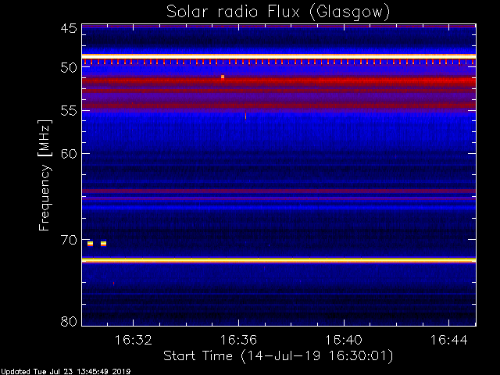
Task: Click the frequency tick label "45"
Action: (69, 28)
